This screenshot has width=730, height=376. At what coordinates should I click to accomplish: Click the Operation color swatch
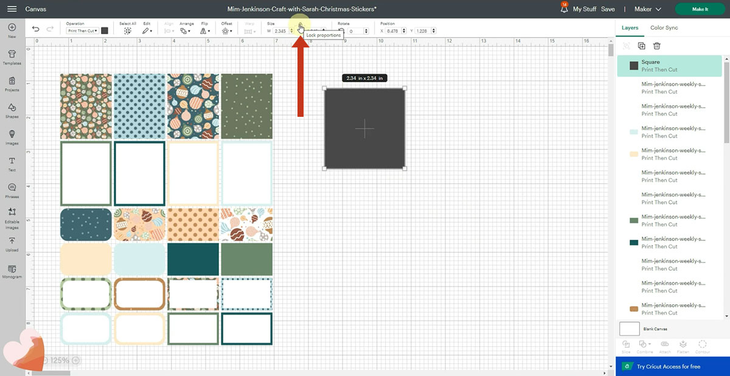click(x=105, y=30)
